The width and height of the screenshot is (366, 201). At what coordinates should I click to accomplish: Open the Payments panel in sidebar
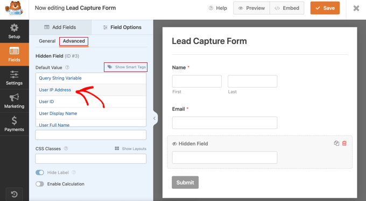14,124
